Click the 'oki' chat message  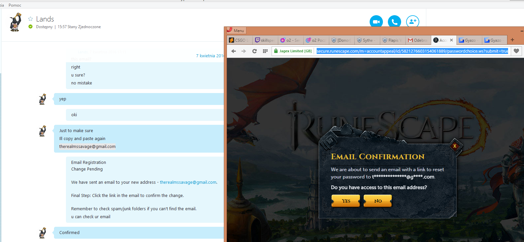click(74, 115)
